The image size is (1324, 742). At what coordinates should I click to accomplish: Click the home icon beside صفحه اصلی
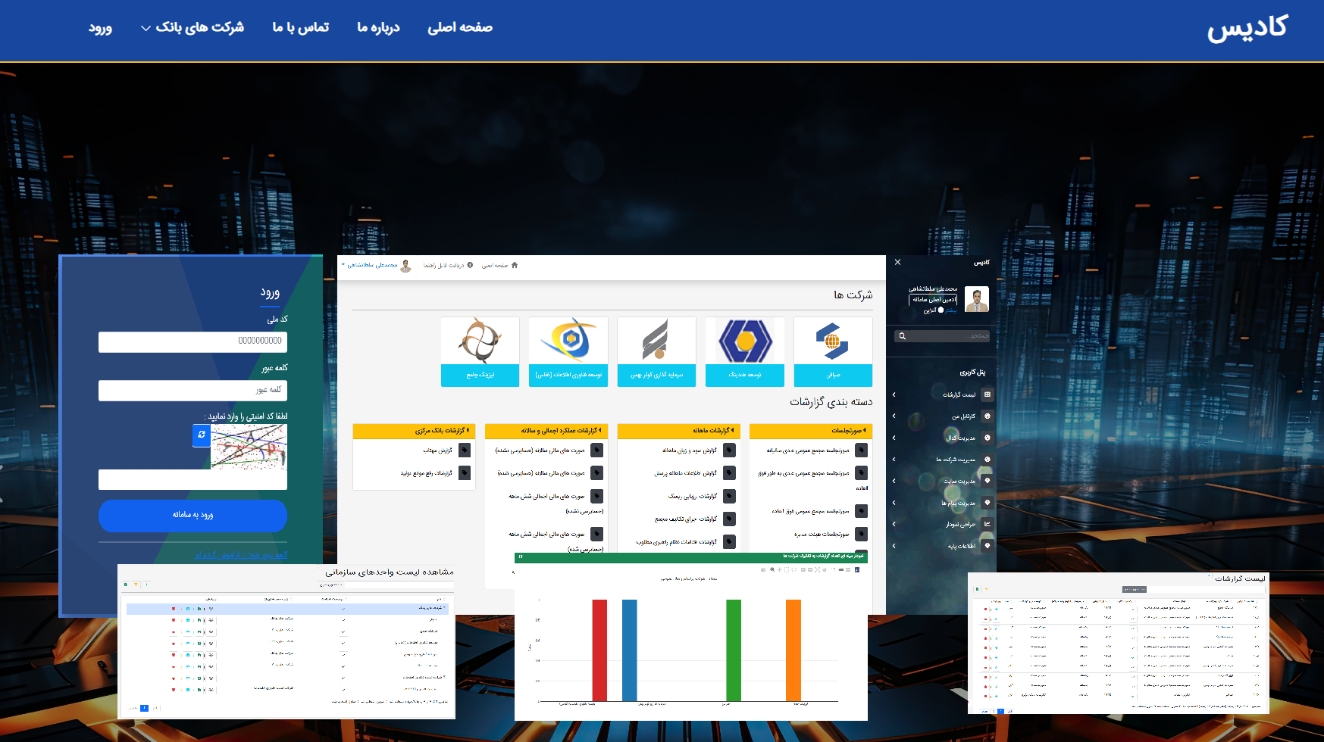coord(515,265)
